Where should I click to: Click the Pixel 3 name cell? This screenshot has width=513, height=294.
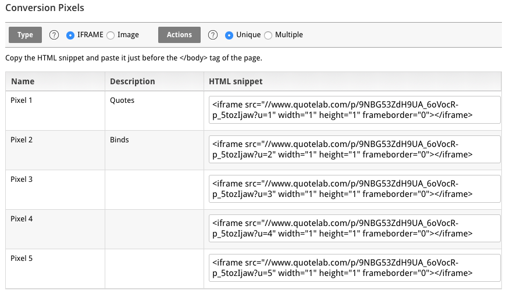[55, 190]
